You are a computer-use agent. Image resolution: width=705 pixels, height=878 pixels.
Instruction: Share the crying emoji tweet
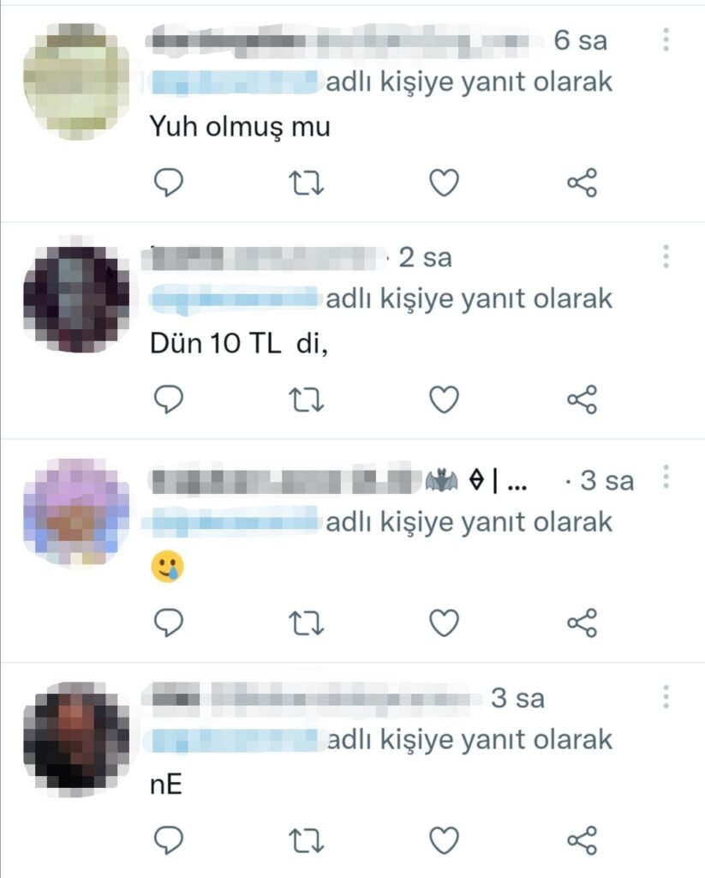[x=583, y=622]
